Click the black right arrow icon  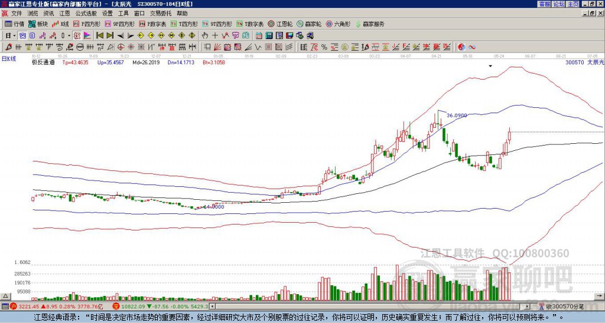tap(131, 36)
